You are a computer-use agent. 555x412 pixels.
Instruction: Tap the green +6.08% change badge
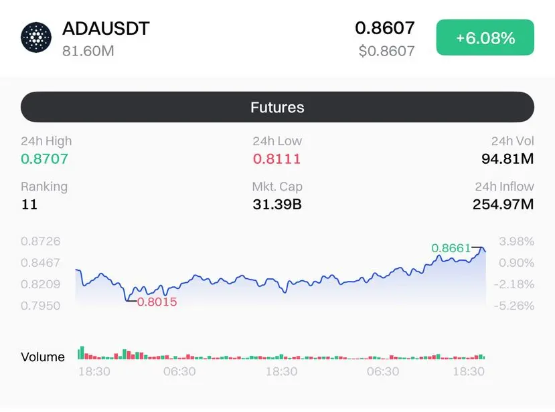point(485,37)
